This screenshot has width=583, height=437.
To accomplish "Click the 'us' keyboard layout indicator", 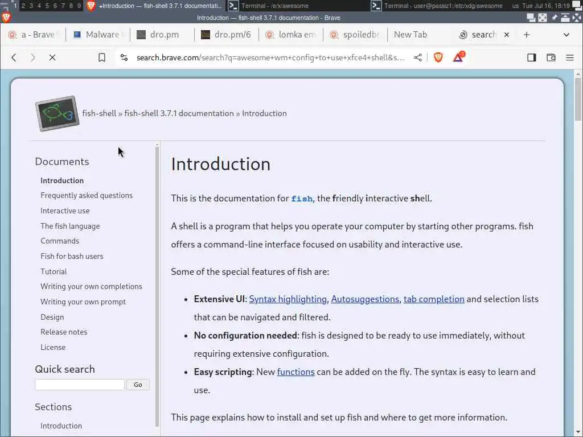I will pyautogui.click(x=515, y=6).
